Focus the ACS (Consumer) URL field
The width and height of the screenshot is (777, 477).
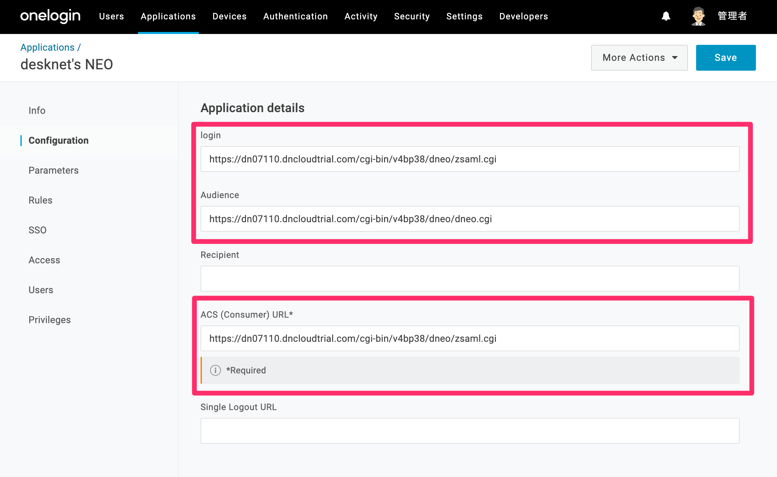click(x=470, y=338)
